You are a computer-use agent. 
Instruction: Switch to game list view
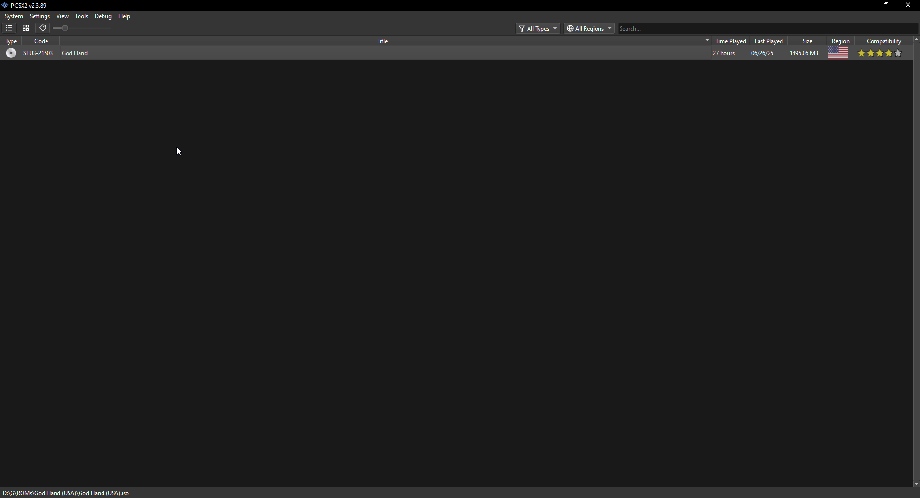[9, 28]
